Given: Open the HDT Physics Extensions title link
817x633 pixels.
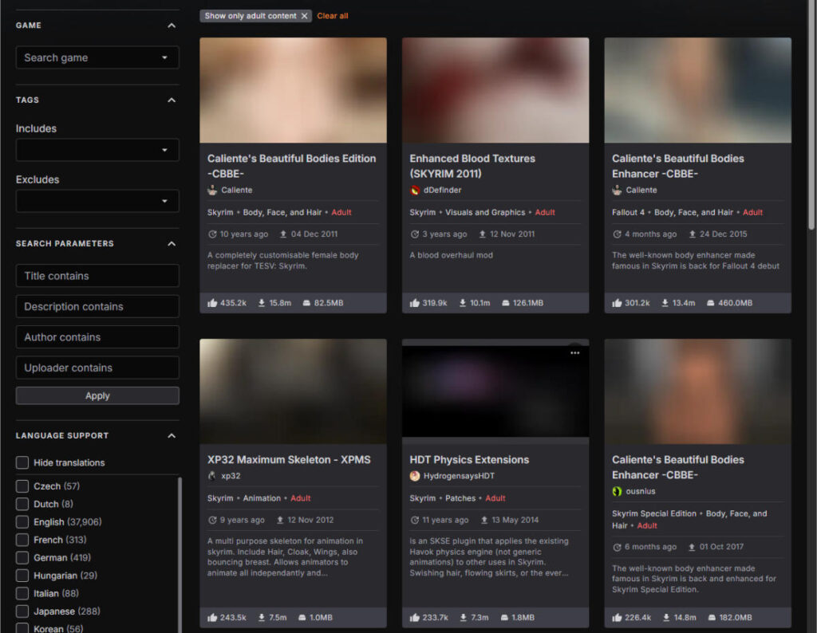Looking at the screenshot, I should [469, 460].
